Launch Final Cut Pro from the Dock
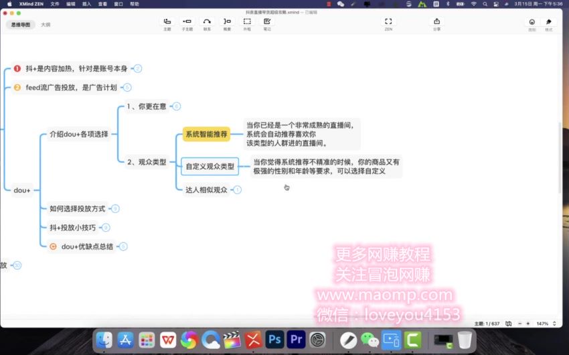569x355 pixels. pos(232,340)
